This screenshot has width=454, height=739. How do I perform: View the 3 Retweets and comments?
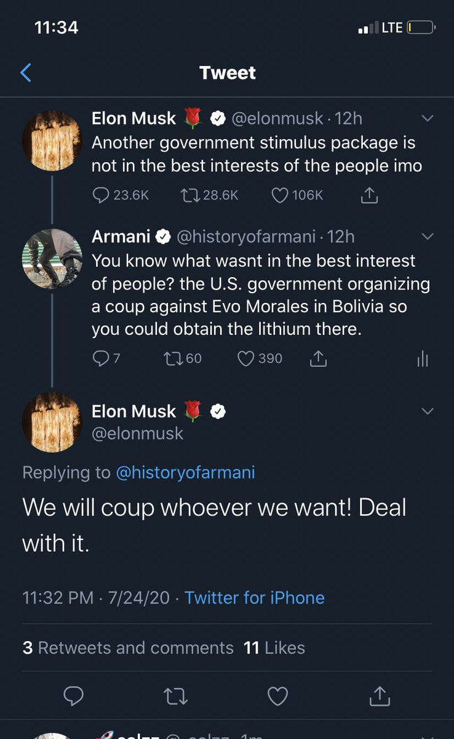128,648
